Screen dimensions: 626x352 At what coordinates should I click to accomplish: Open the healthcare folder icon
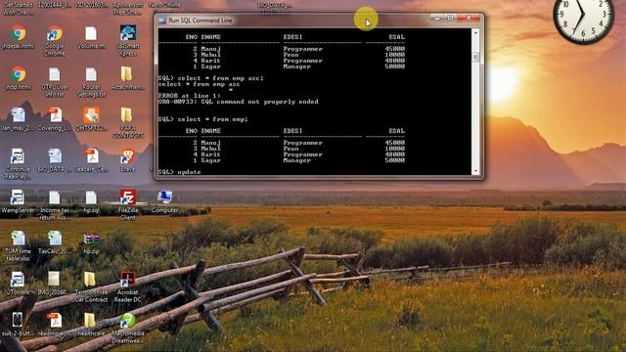pyautogui.click(x=90, y=321)
